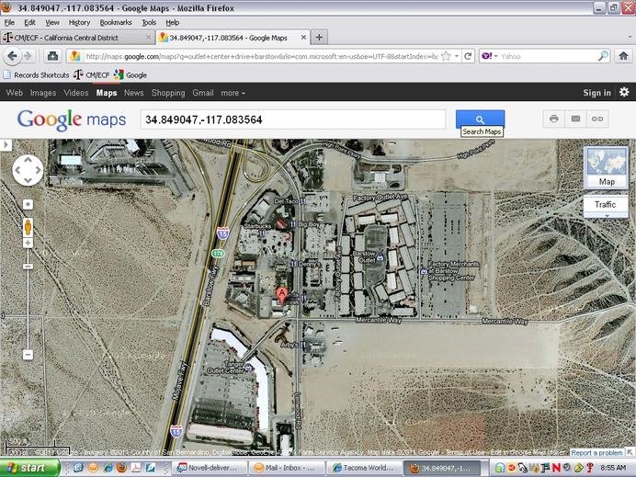Zoom in with the plus button
The width and height of the screenshot is (636, 477).
click(x=28, y=243)
